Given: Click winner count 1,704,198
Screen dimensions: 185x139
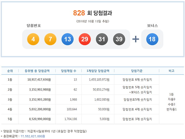Looking at the screenshot, I should pyautogui.click(x=71, y=119).
